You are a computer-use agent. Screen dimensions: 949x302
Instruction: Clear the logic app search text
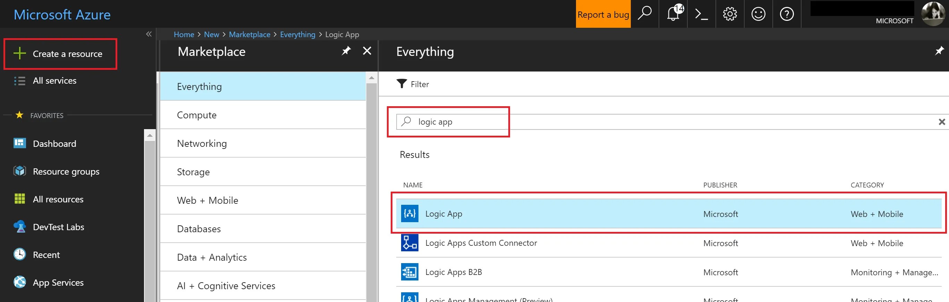942,122
